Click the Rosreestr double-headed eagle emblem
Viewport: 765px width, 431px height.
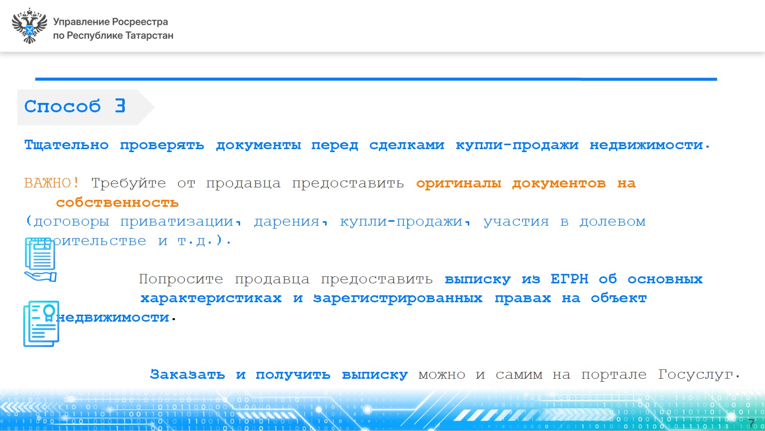pos(29,26)
